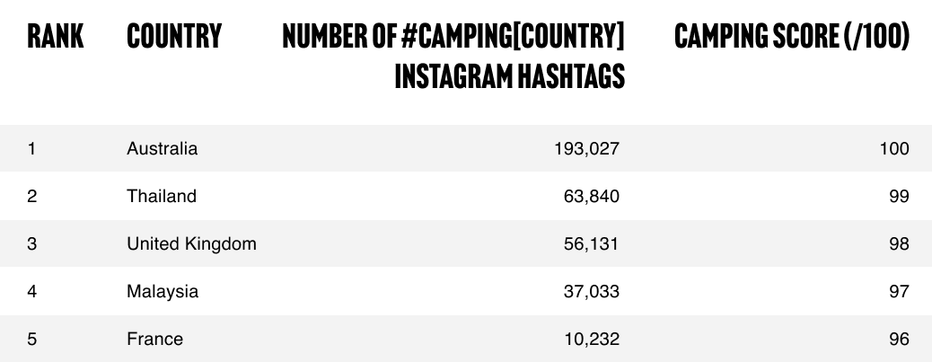
Task: Click the camping score 98
Action: coord(899,243)
